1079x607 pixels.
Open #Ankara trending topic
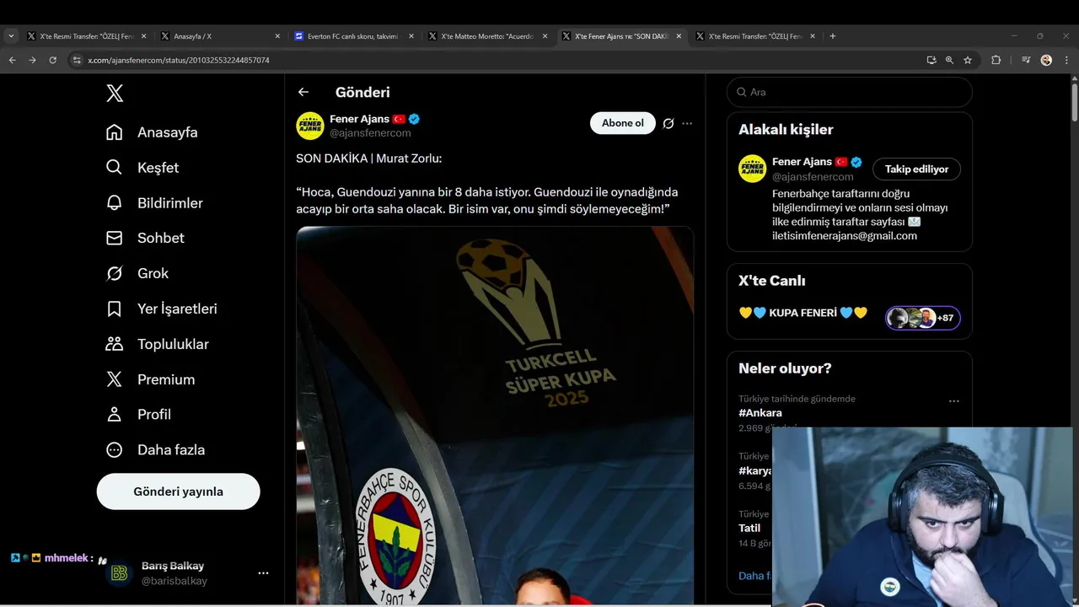[x=760, y=413]
